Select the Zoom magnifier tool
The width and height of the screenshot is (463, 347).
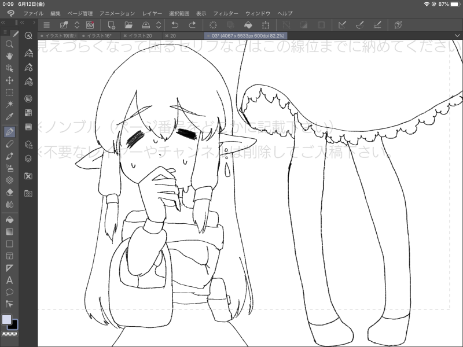(9, 45)
